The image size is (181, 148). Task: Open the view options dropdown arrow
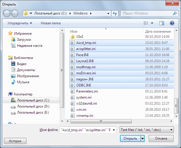pyautogui.click(x=152, y=23)
